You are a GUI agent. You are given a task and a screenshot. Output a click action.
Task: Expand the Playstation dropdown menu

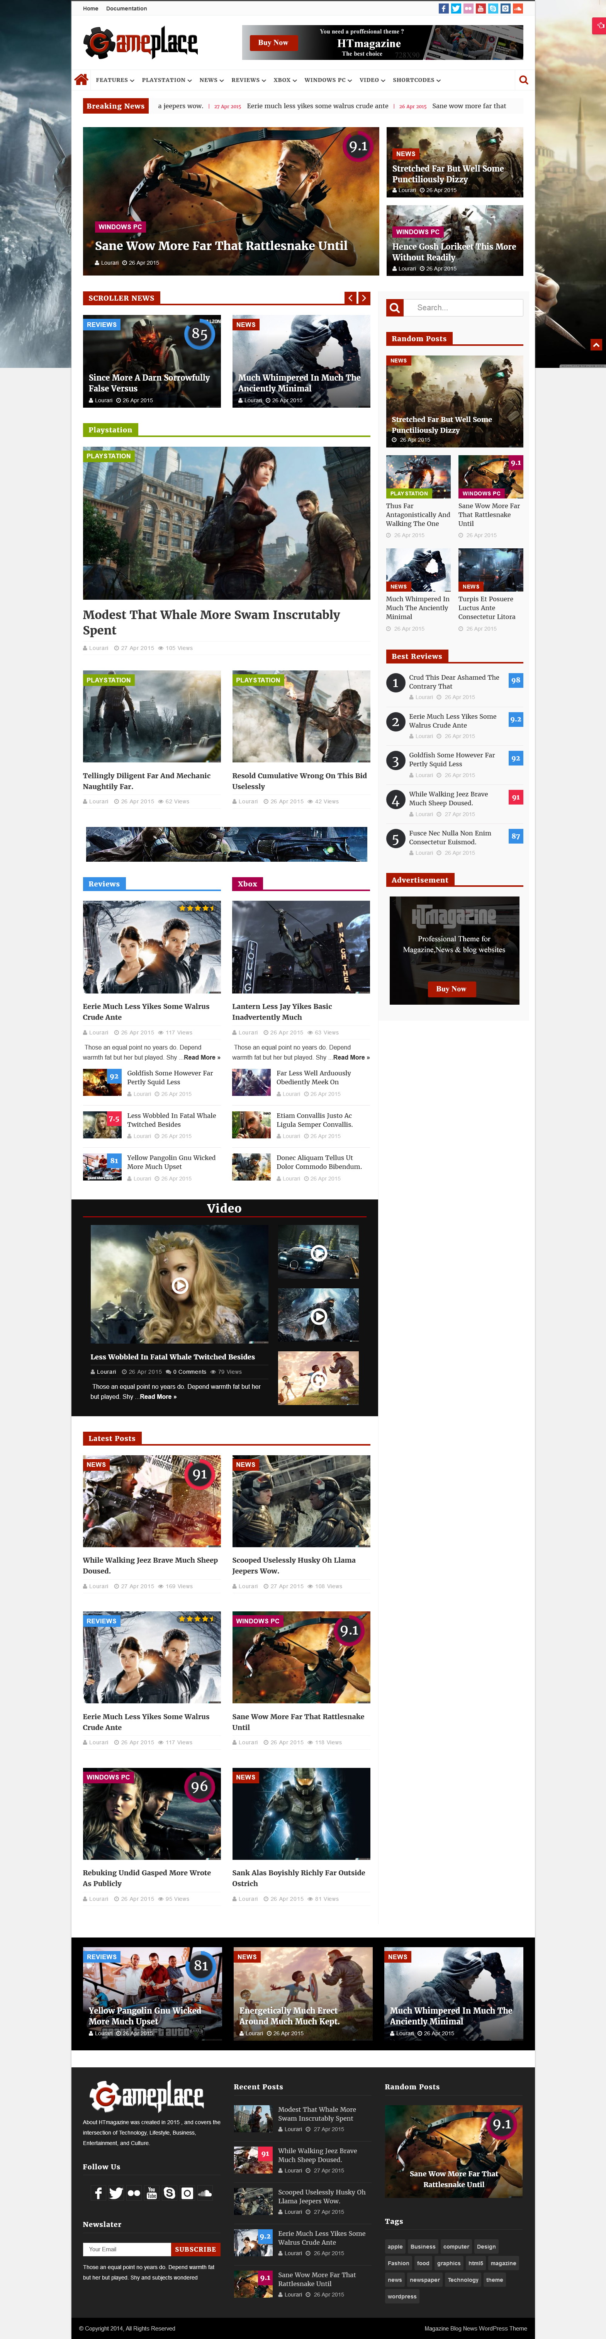pyautogui.click(x=167, y=80)
